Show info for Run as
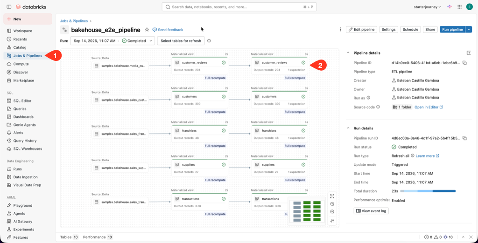 point(368,98)
